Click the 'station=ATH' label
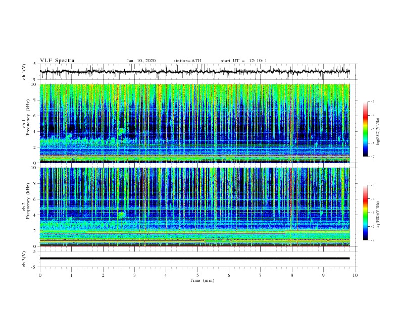The height and width of the screenshot is (309, 400). (x=187, y=61)
